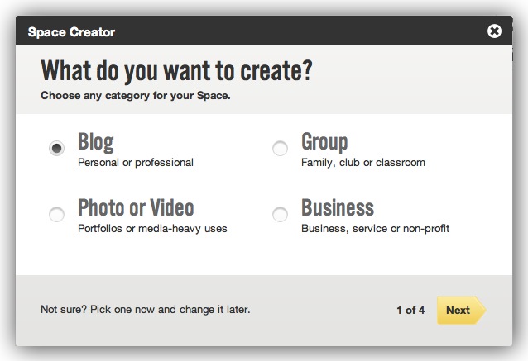Click the "Personal or professional" description
The image size is (528, 361).
(x=135, y=163)
